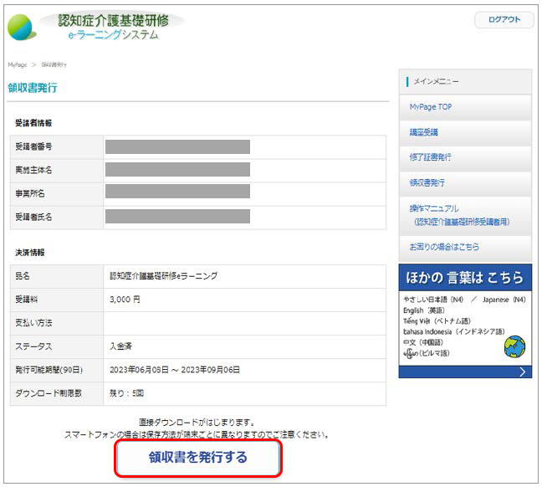Click the grey 受講者番号 value field
Screen dimensions: 542x487
177,146
